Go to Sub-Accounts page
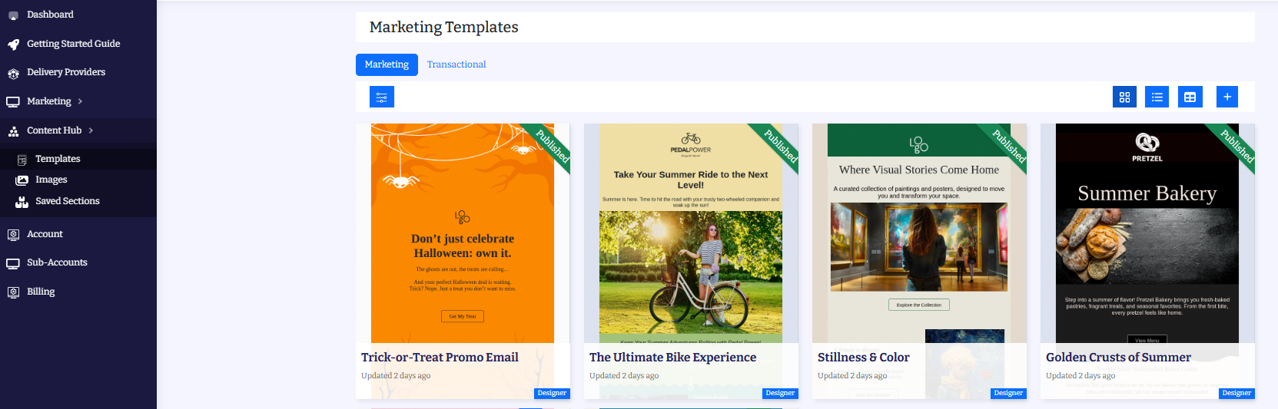The width and height of the screenshot is (1278, 409). point(57,262)
